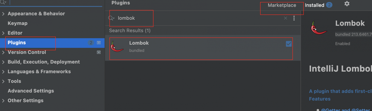The width and height of the screenshot is (372, 111).
Task: Expand the Editor settings section
Action: click(3, 33)
